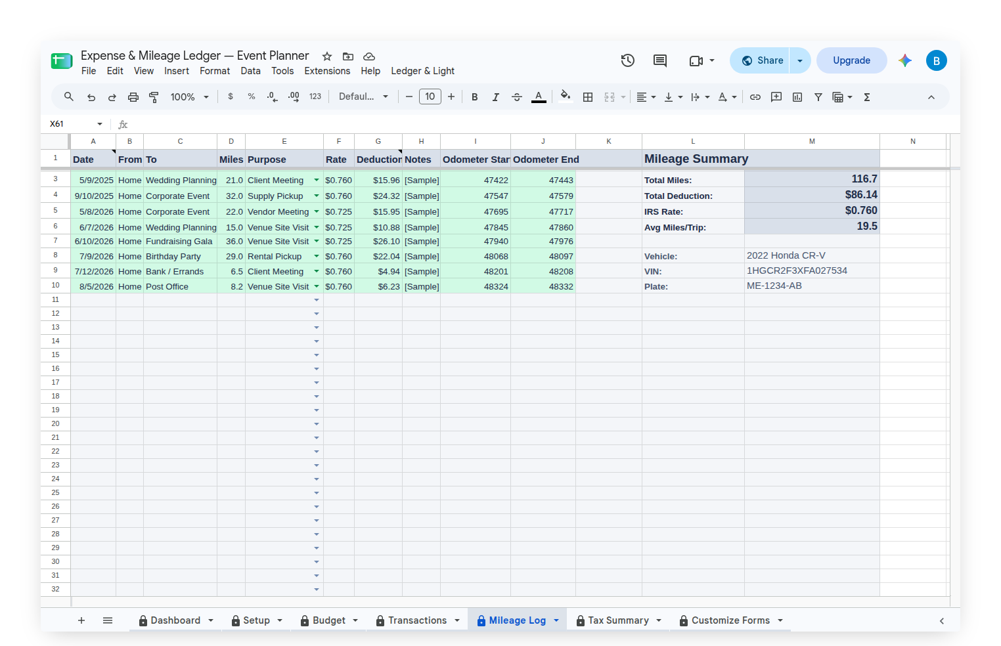
Task: Open the borders menu
Action: point(588,97)
